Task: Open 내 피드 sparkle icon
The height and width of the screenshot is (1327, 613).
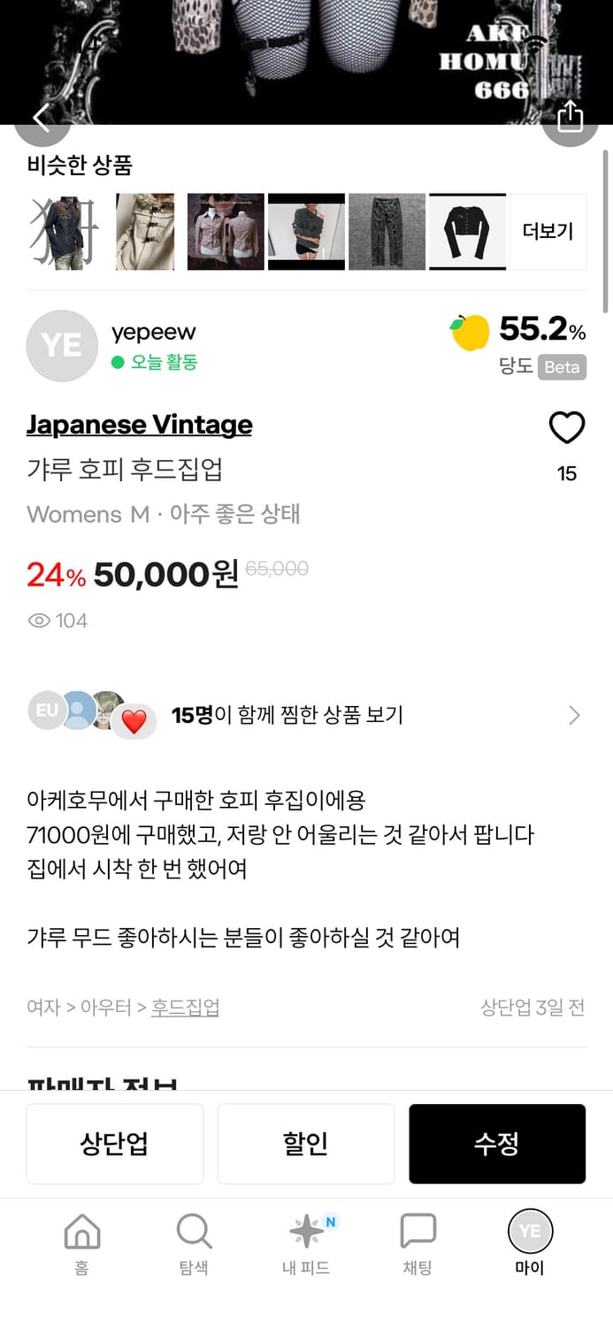Action: (x=305, y=1228)
